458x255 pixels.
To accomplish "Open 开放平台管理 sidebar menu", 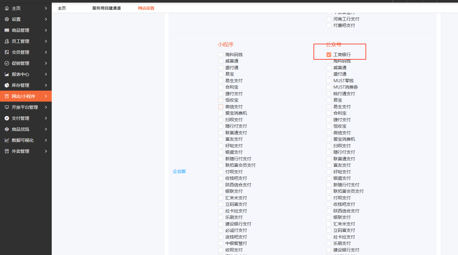I will tap(26, 107).
